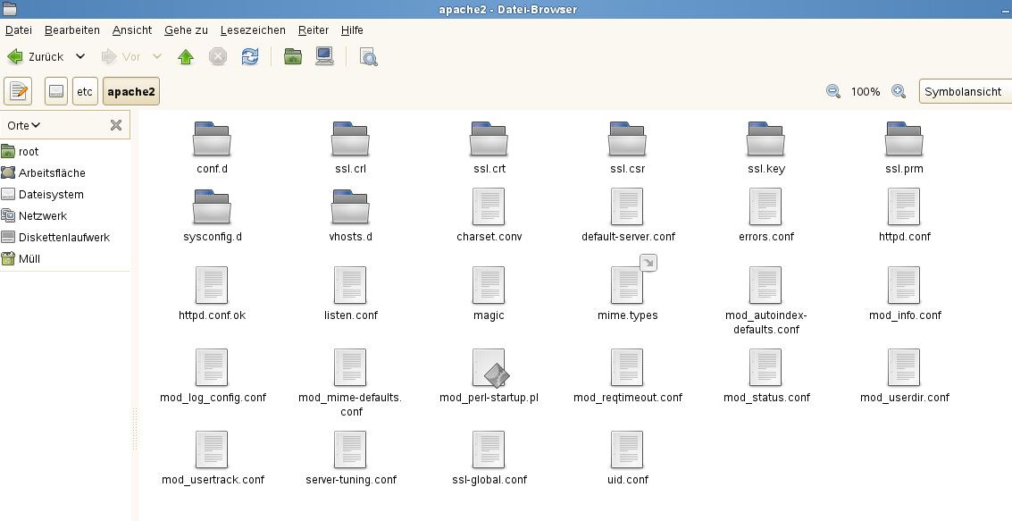Screen dimensions: 1012x521
Task: Click the mod_status.conf file name
Action: 766,398
